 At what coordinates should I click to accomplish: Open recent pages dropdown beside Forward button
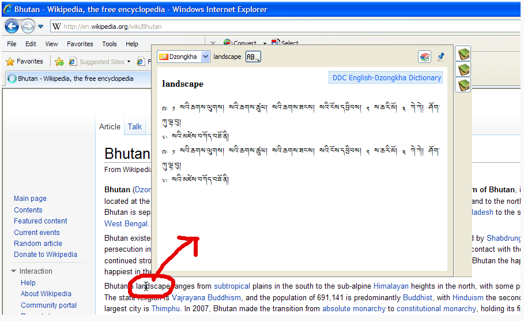[41, 27]
